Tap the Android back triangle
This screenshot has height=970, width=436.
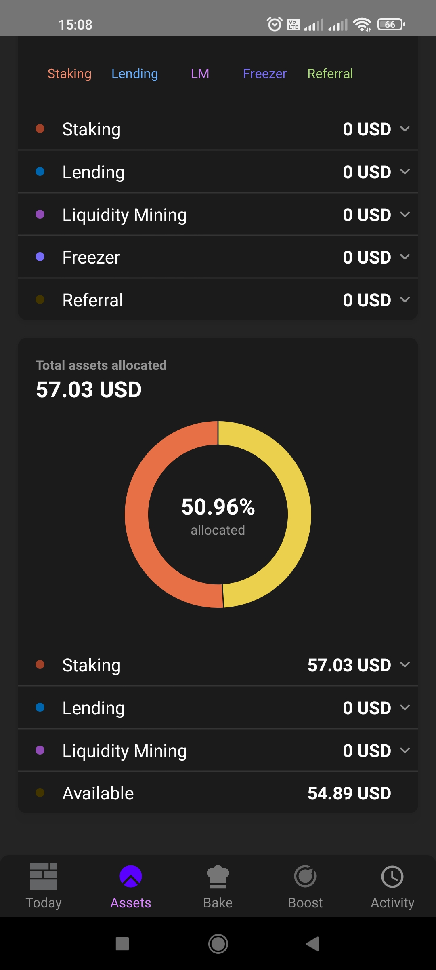tap(313, 944)
